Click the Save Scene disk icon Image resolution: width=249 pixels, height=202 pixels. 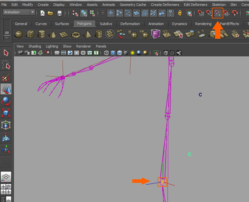(59, 13)
